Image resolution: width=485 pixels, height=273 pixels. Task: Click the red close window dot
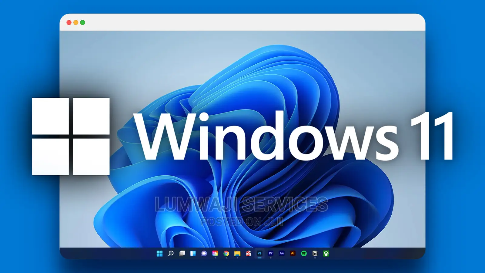69,22
